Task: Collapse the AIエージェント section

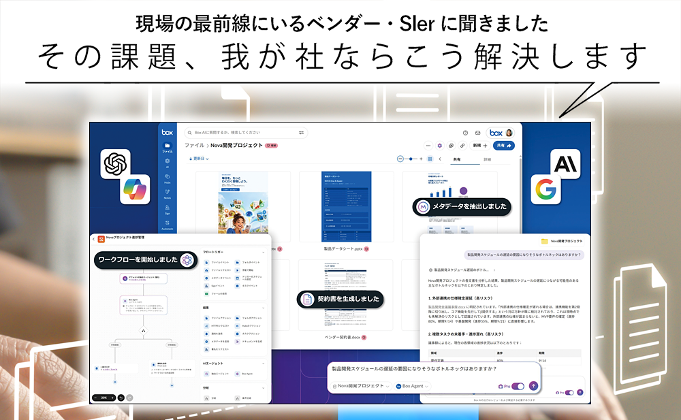Action: [263, 363]
